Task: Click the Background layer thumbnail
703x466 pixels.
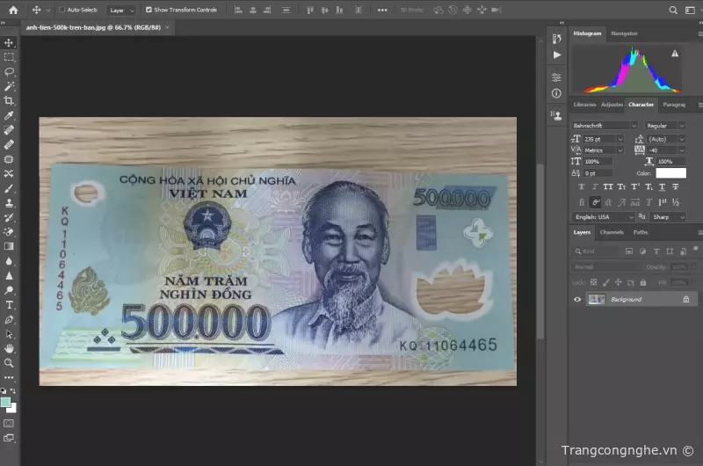Action: tap(596, 299)
